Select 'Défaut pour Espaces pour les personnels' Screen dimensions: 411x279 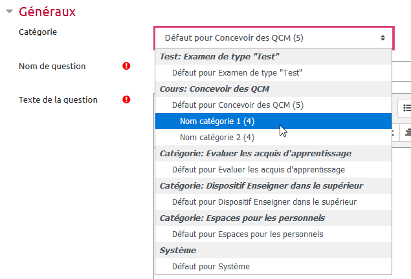pos(247,234)
